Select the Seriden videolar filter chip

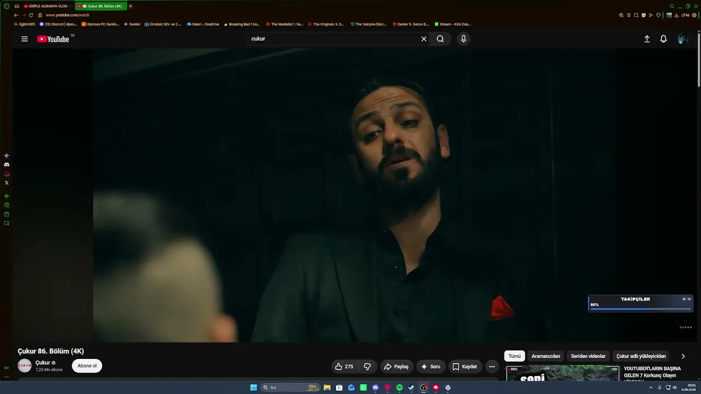coord(588,356)
